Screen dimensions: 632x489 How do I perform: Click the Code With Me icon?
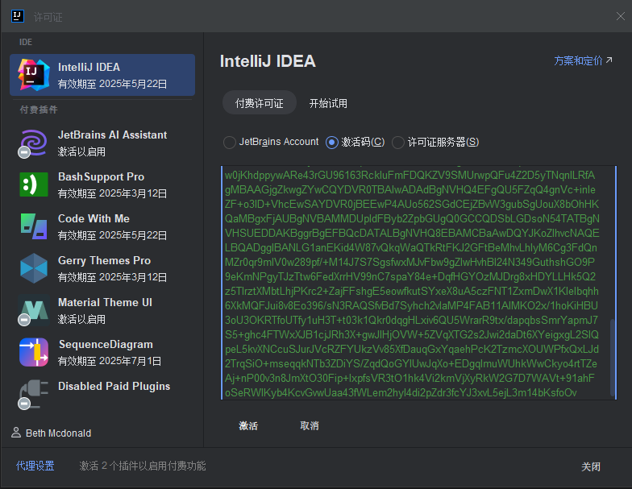[34, 226]
